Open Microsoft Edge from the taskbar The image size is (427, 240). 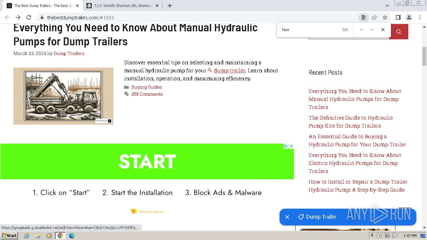(72, 236)
